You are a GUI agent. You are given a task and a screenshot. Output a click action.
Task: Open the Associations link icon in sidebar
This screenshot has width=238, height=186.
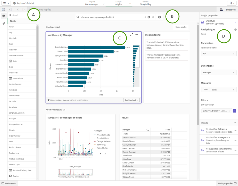[x=4, y=23]
